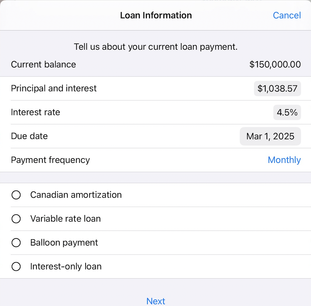Edit the Principal and interest amount field
Image resolution: width=311 pixels, height=306 pixels.
click(277, 89)
